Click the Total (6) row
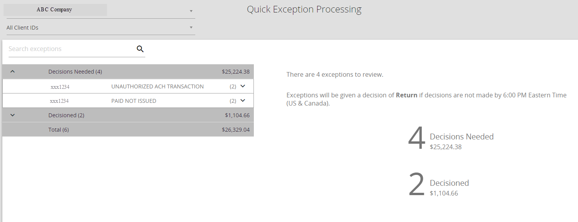 (128, 130)
